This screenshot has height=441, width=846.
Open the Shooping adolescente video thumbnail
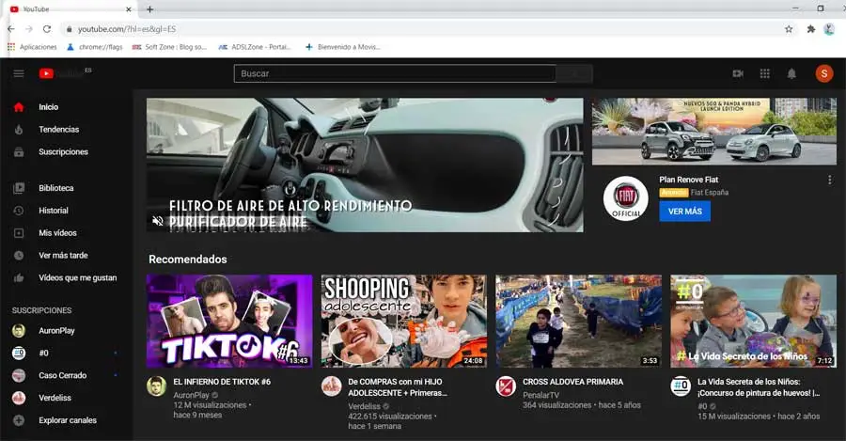pos(404,322)
